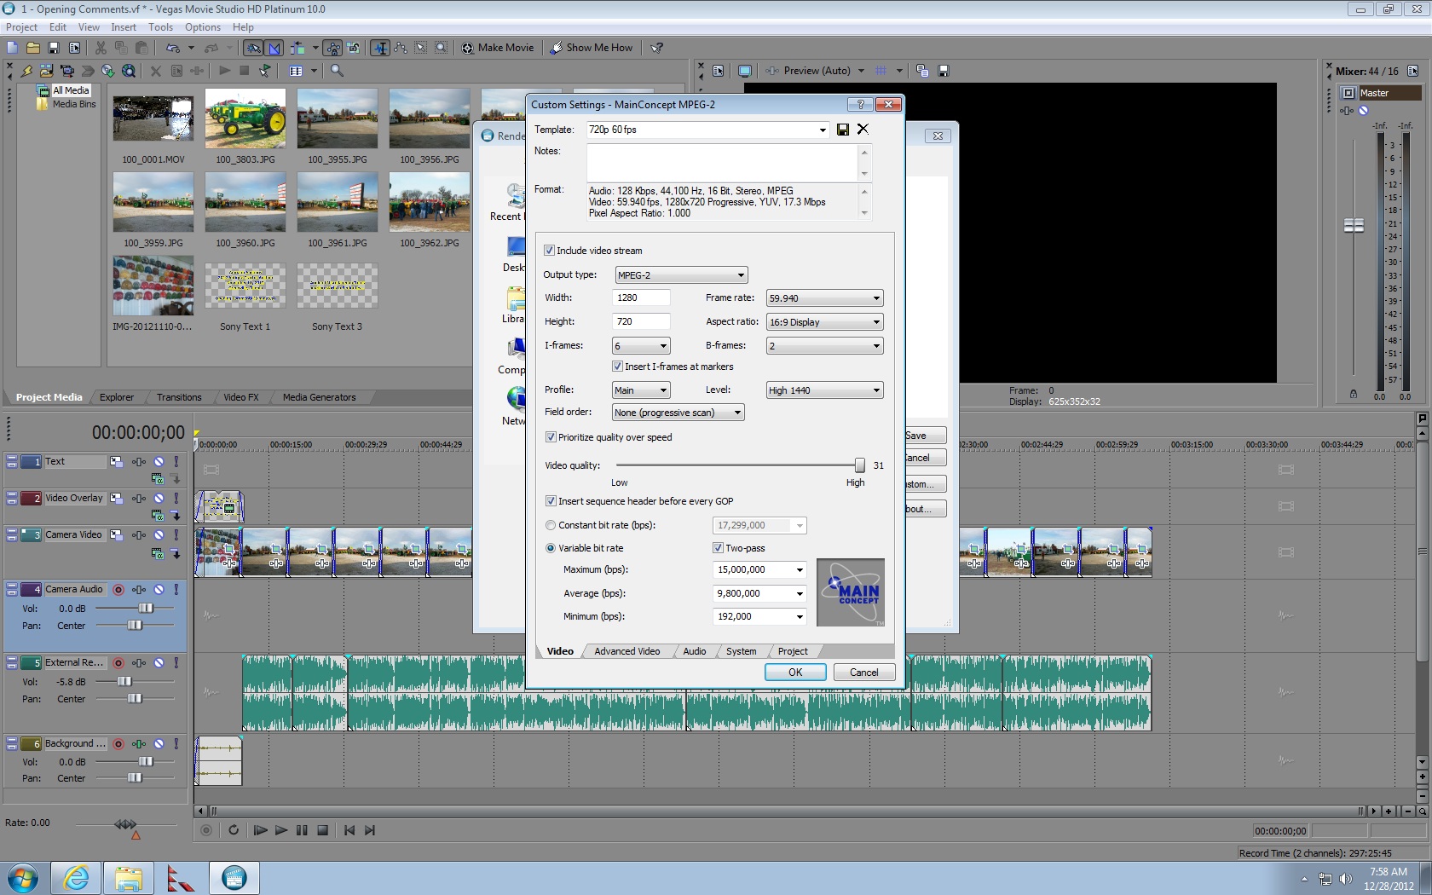Solo the Video Overlay track
The height and width of the screenshot is (895, 1432).
[x=176, y=499]
